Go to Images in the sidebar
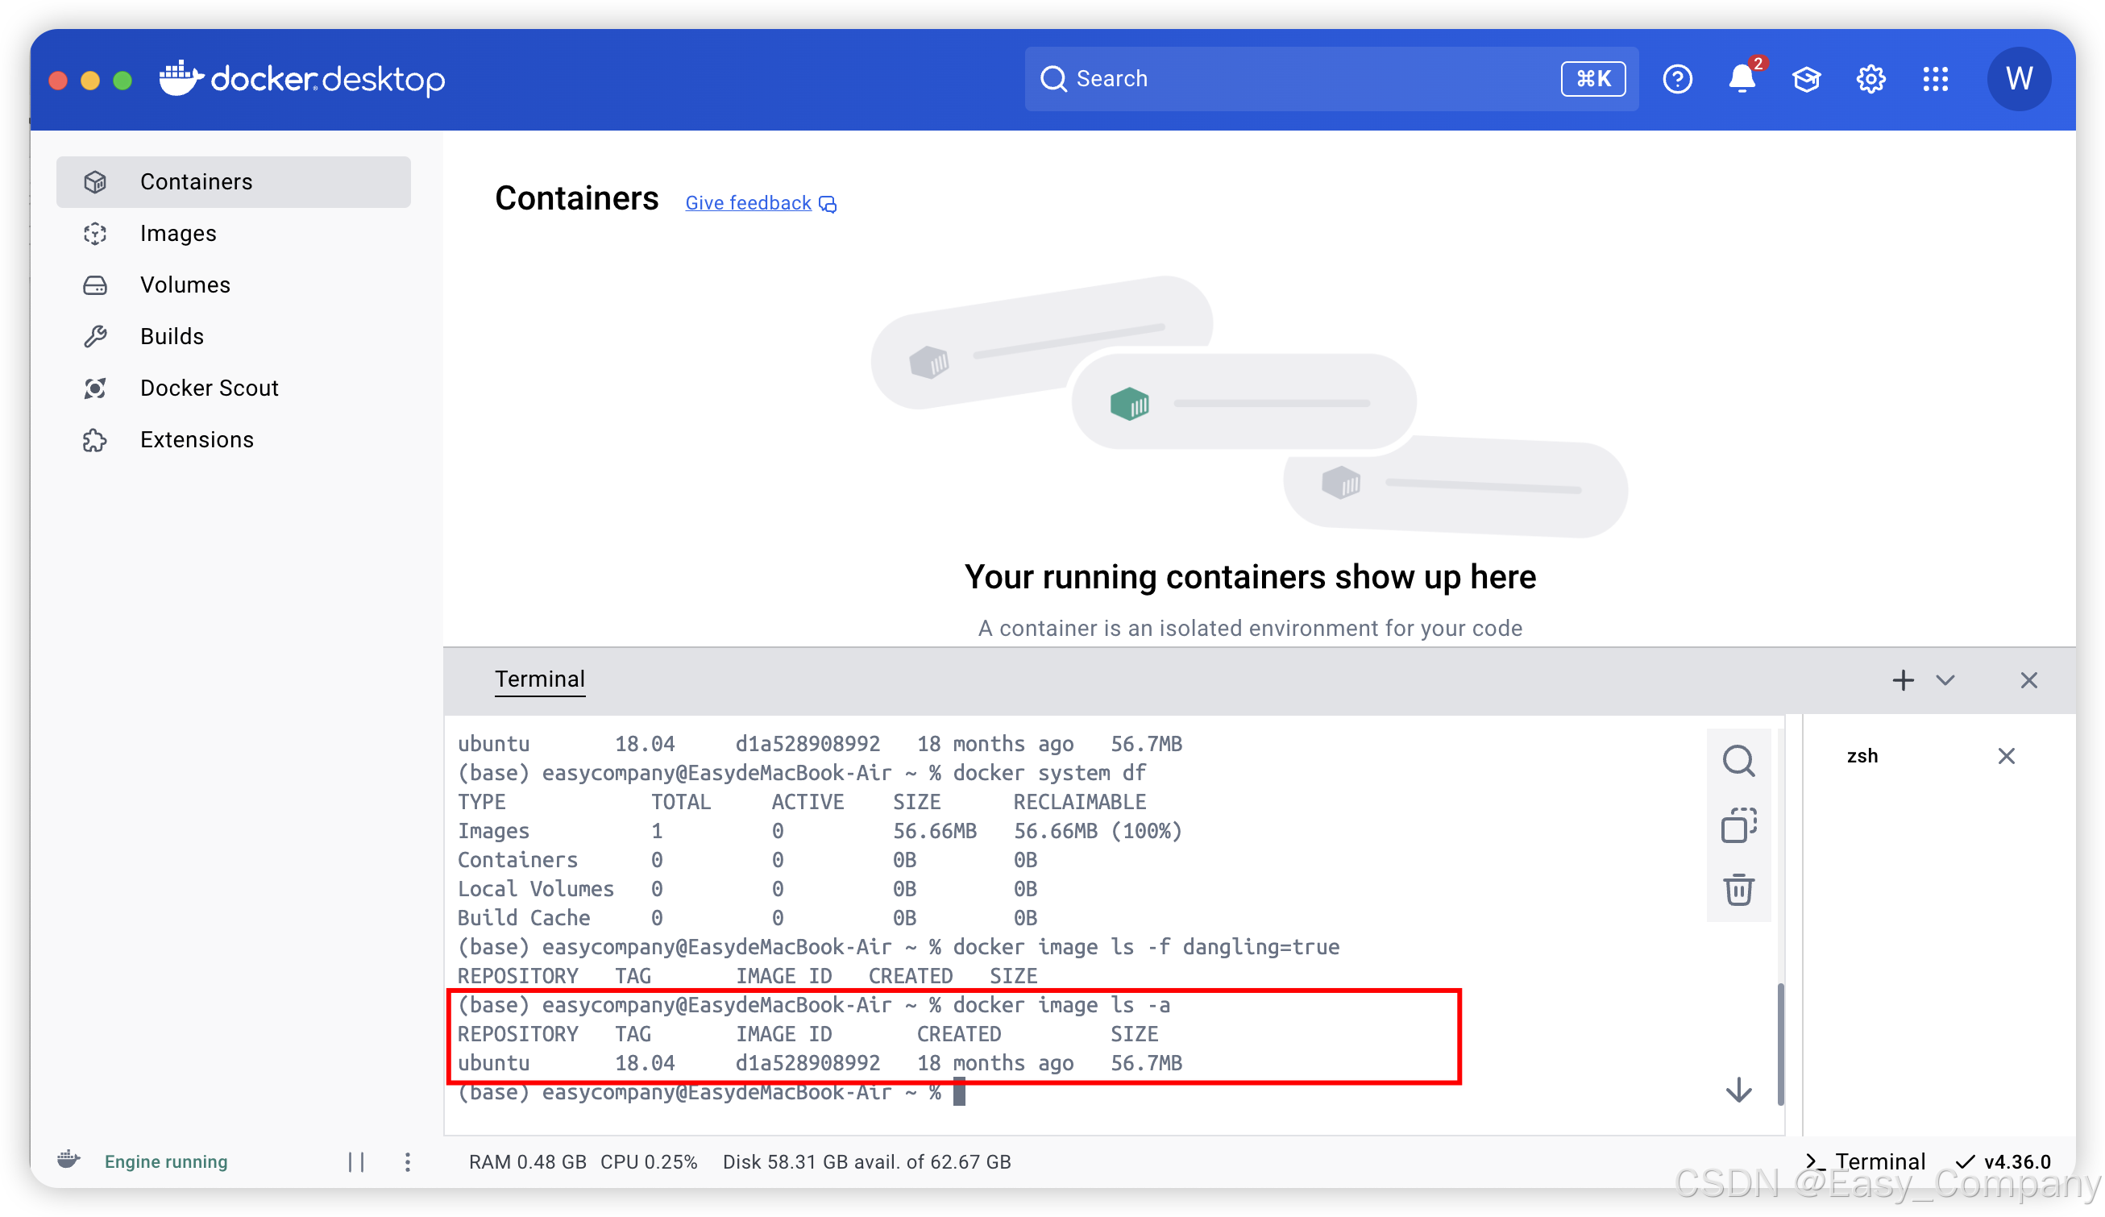 [178, 233]
